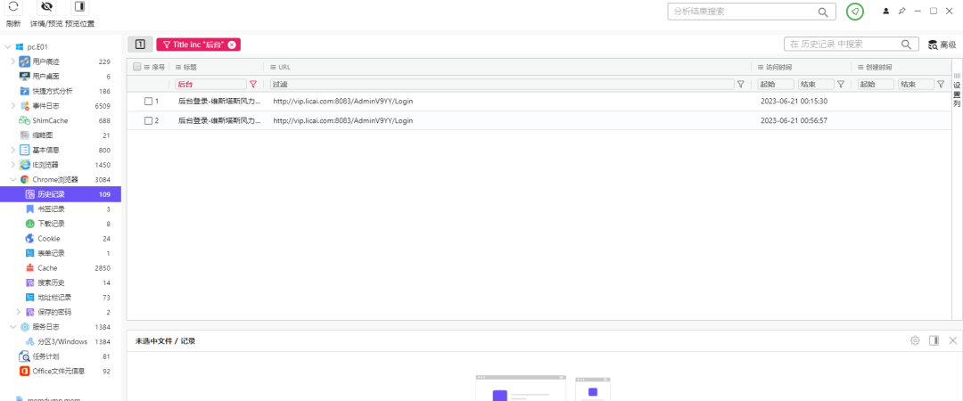Click the user account icon
This screenshot has width=963, height=401.
[x=886, y=11]
